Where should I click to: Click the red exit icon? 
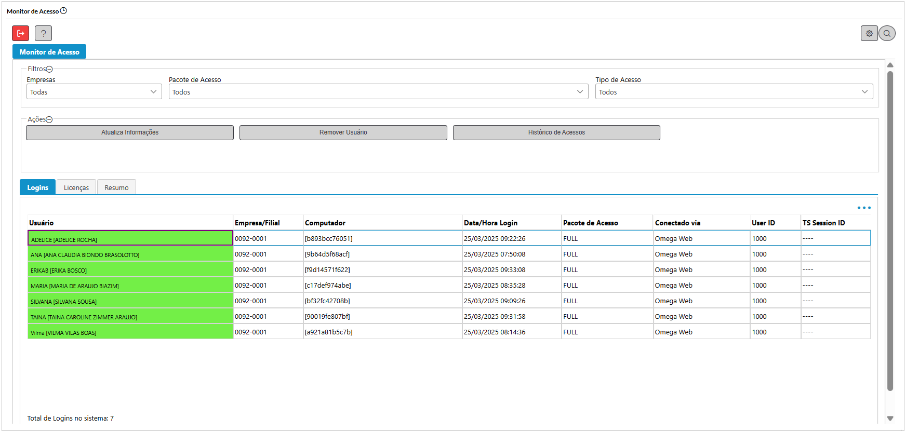pos(21,33)
